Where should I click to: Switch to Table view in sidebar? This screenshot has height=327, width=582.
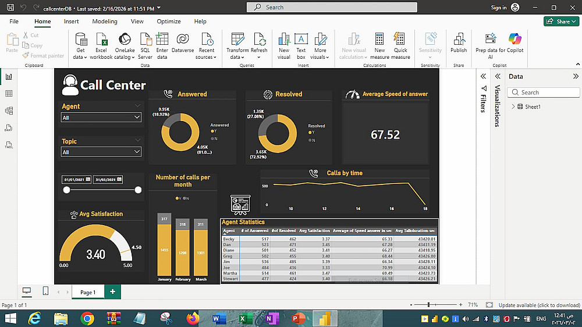9,94
